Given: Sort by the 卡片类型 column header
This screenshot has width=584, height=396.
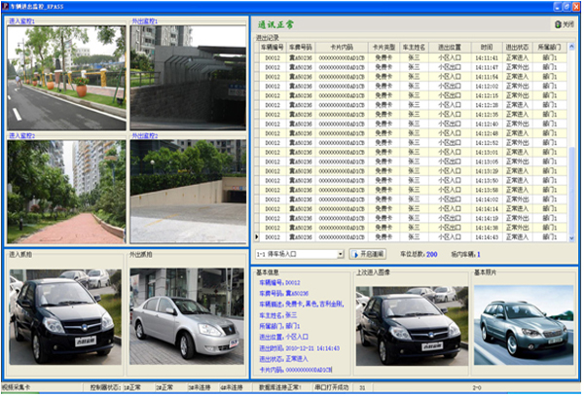Looking at the screenshot, I should click(383, 48).
